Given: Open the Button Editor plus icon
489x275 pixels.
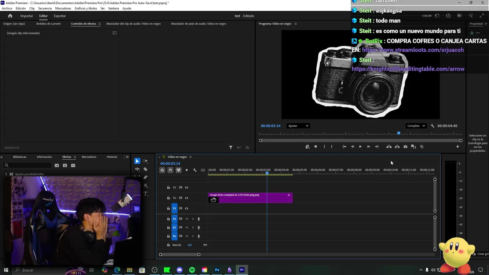Looking at the screenshot, I should [x=458, y=147].
